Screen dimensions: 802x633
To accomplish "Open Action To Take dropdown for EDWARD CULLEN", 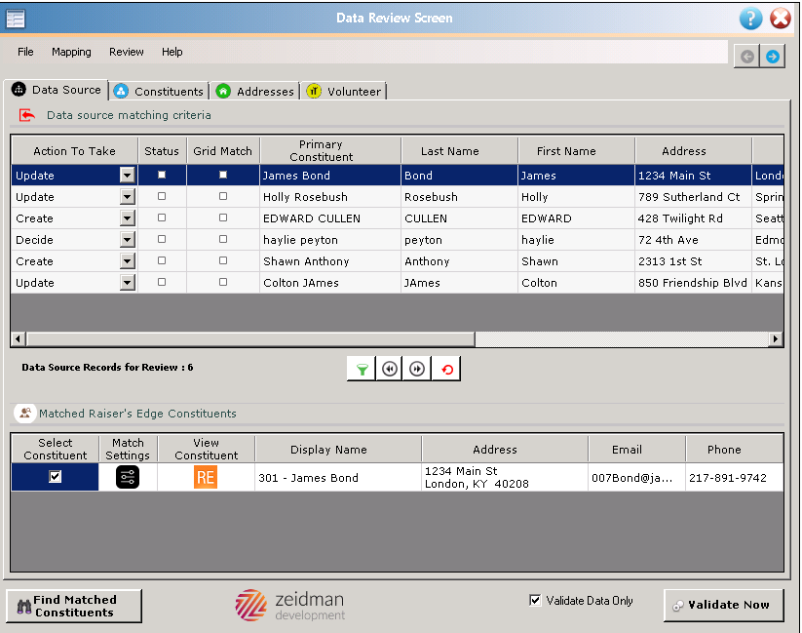I will coord(128,218).
